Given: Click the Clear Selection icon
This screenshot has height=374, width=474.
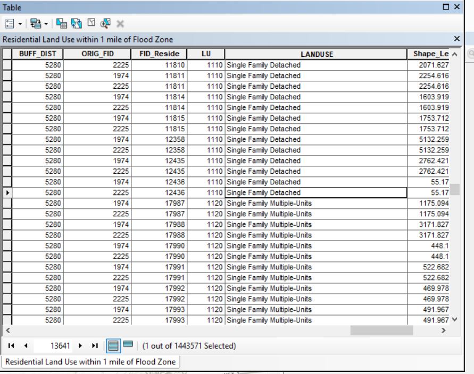Looking at the screenshot, I should [x=91, y=23].
